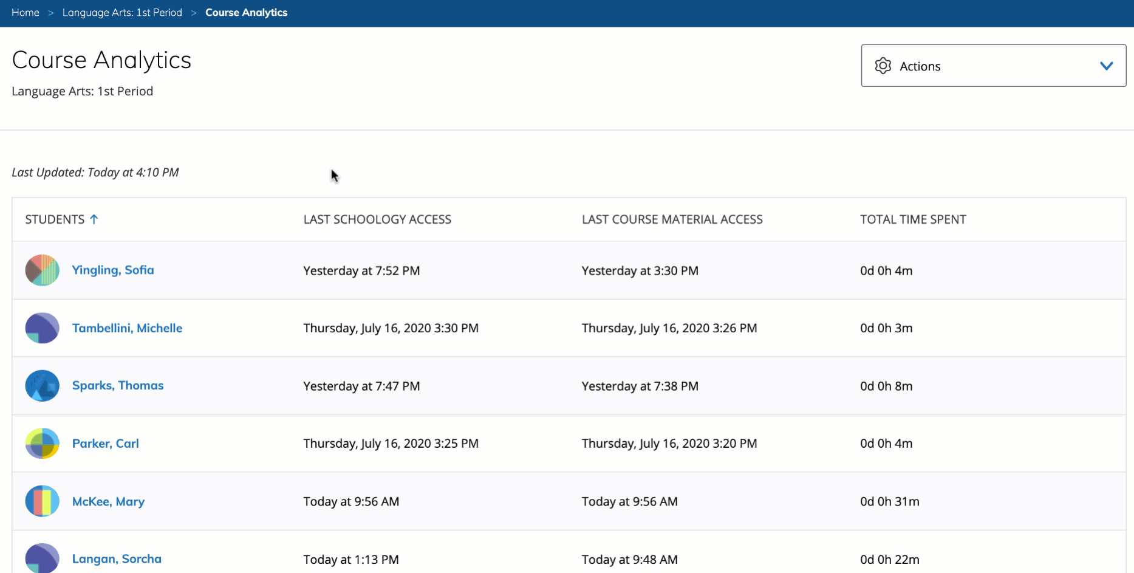Go to Home in breadcrumb
This screenshot has height=573, width=1134.
click(26, 13)
